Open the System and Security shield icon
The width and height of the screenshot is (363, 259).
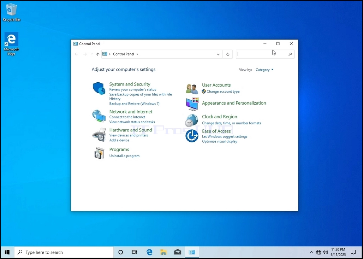[99, 88]
